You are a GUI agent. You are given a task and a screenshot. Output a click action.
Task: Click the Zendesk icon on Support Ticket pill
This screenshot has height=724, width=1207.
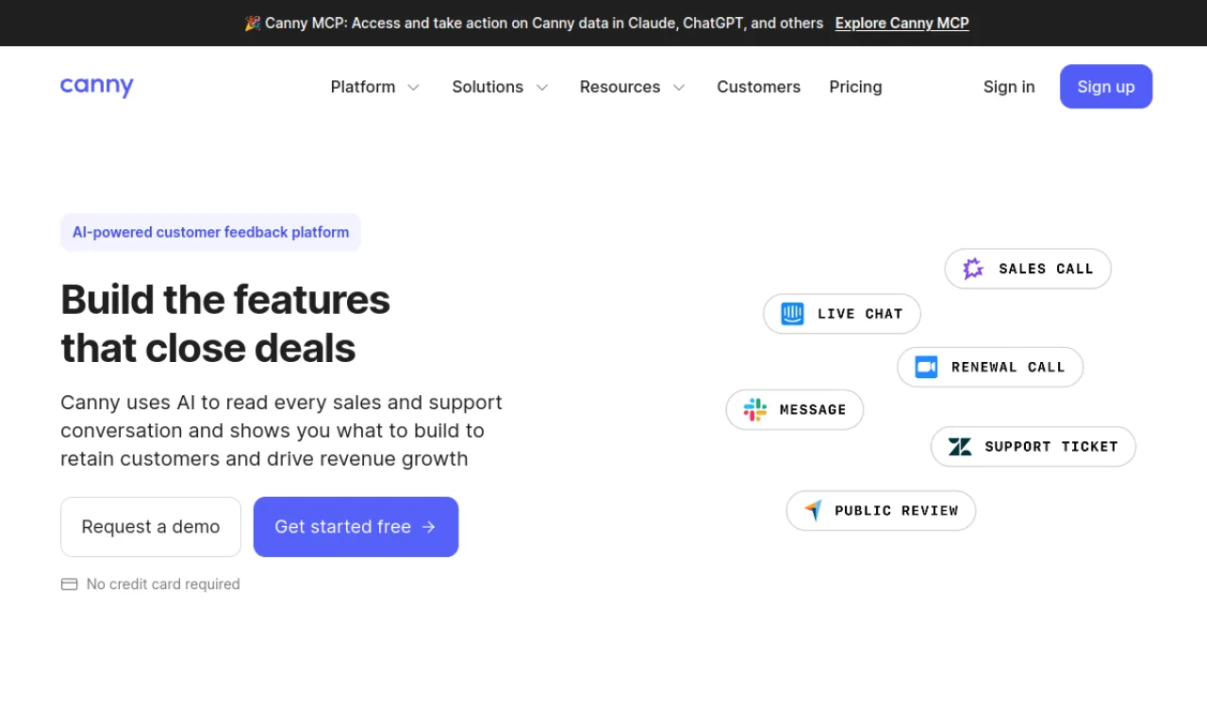pos(960,447)
